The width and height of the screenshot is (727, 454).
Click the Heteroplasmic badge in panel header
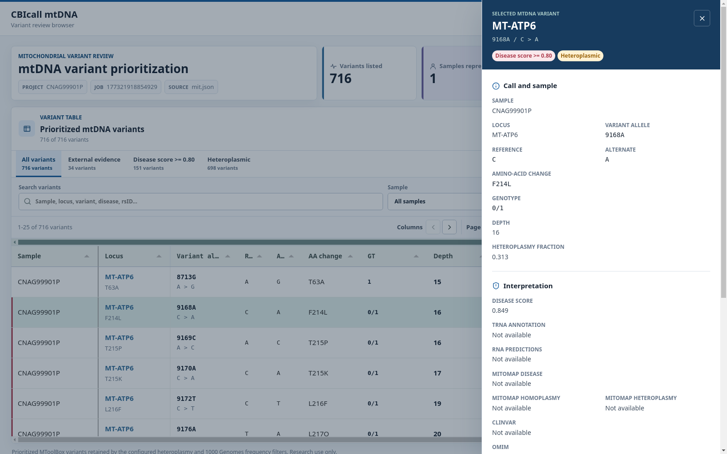point(580,56)
